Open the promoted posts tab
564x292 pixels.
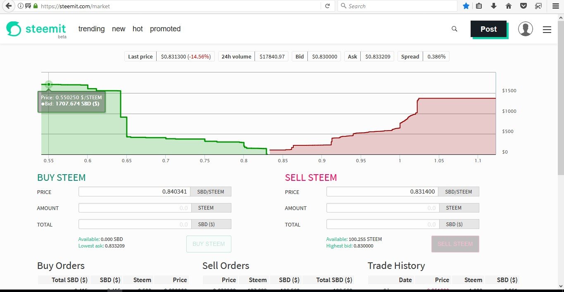click(165, 29)
